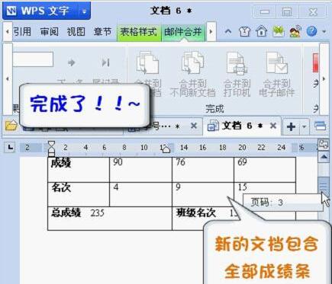Expand the help dropdown arrow
This screenshot has width=332, height=284.
point(324,32)
